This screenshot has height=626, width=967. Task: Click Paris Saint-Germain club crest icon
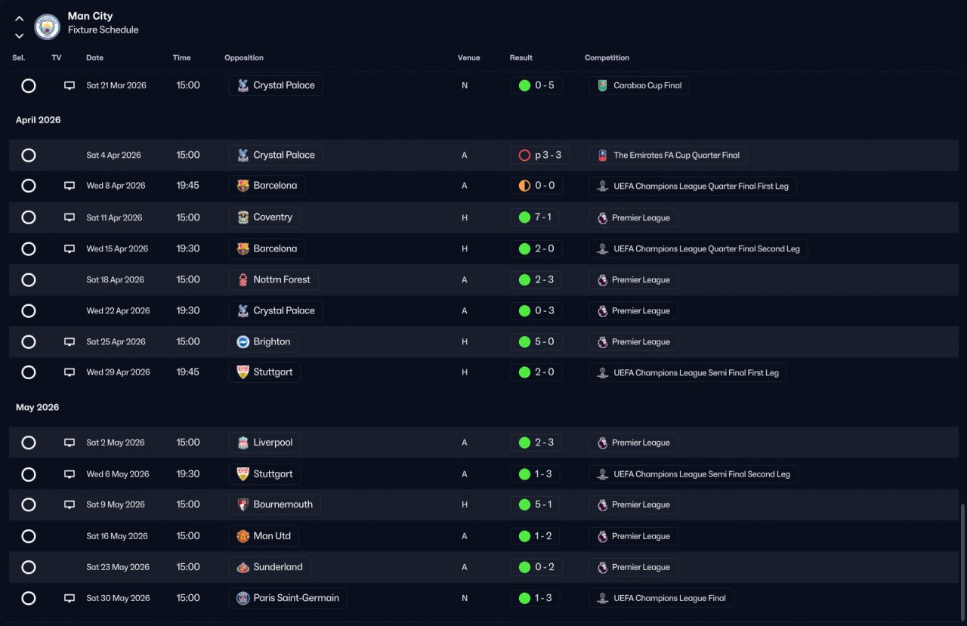pos(243,598)
